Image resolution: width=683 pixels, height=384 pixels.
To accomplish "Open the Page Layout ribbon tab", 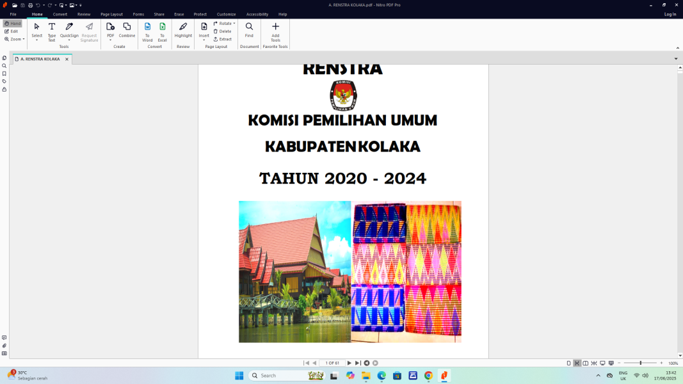I will point(111,14).
